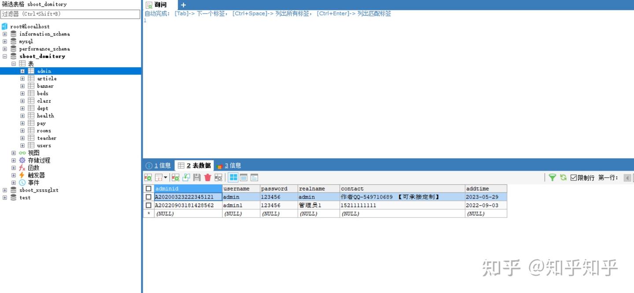Expand the 视图 views tree item

coord(13,153)
